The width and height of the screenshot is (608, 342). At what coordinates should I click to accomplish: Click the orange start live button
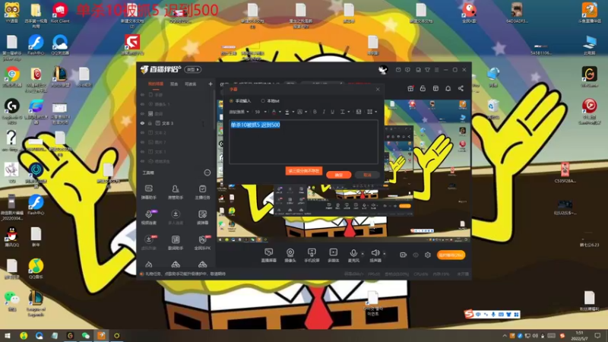451,255
